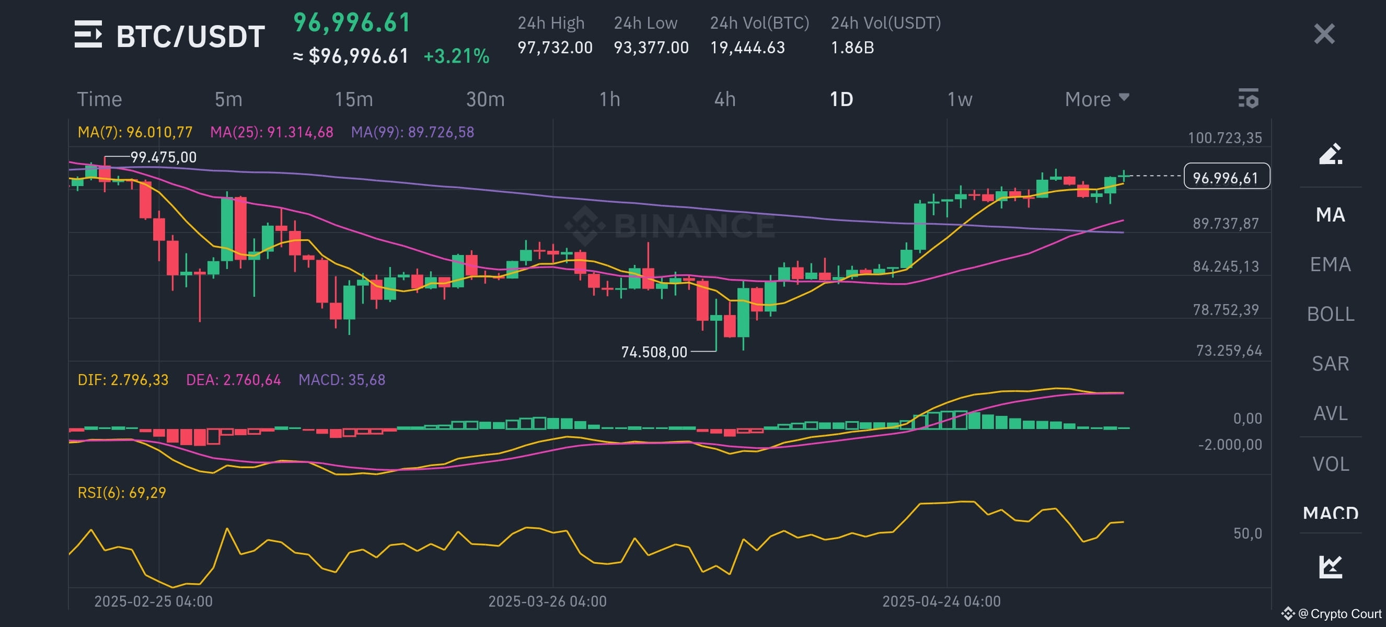The width and height of the screenshot is (1386, 627).
Task: Click the MA(99) value legend
Action: [412, 132]
